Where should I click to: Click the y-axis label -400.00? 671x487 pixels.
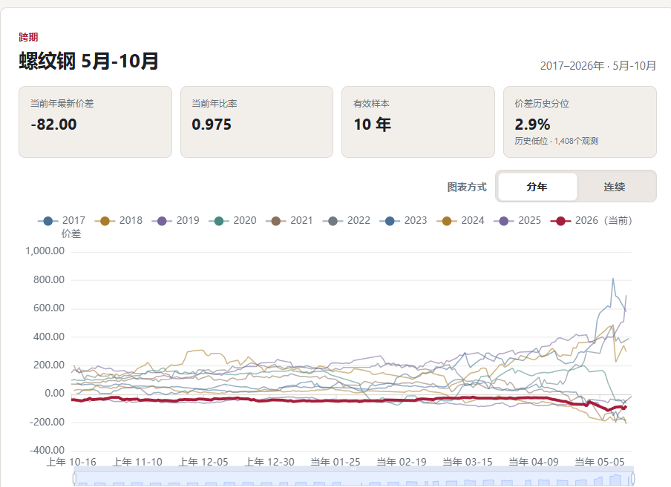47,450
